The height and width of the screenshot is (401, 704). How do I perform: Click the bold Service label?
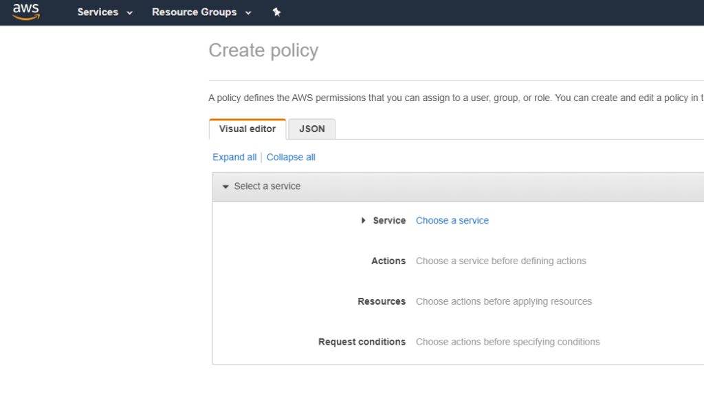pyautogui.click(x=389, y=221)
